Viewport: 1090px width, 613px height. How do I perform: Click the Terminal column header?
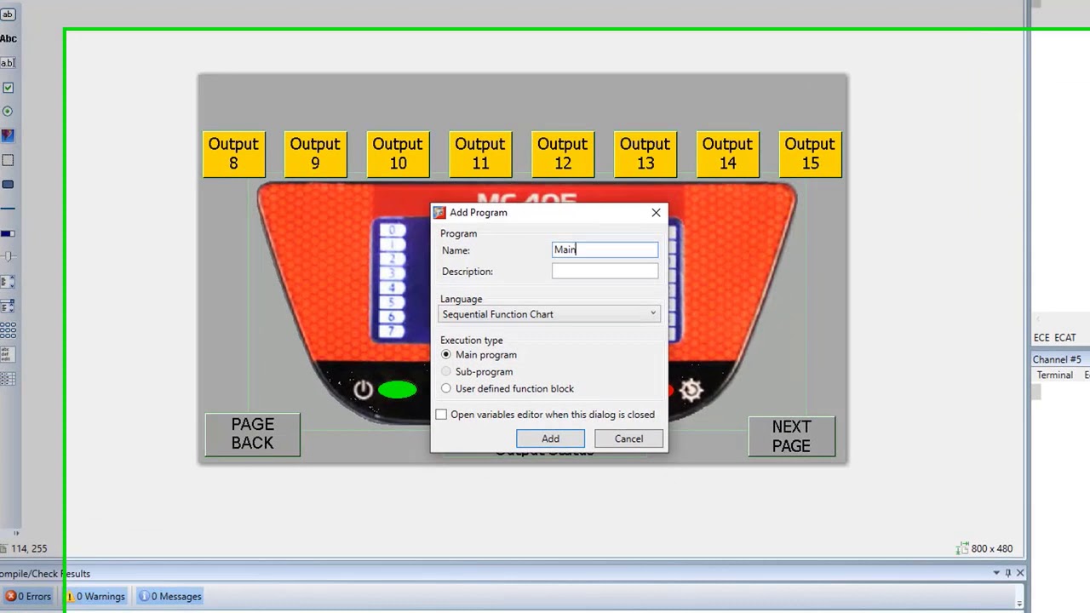[1054, 375]
